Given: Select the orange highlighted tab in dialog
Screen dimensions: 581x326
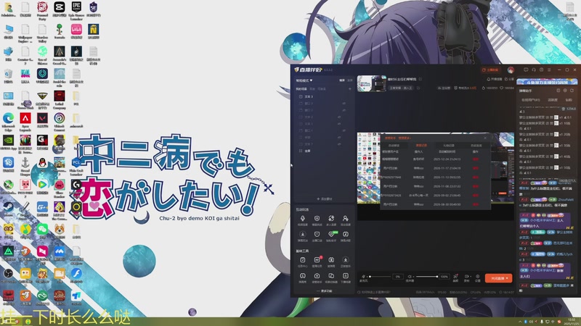Looking at the screenshot, I should 421,146.
